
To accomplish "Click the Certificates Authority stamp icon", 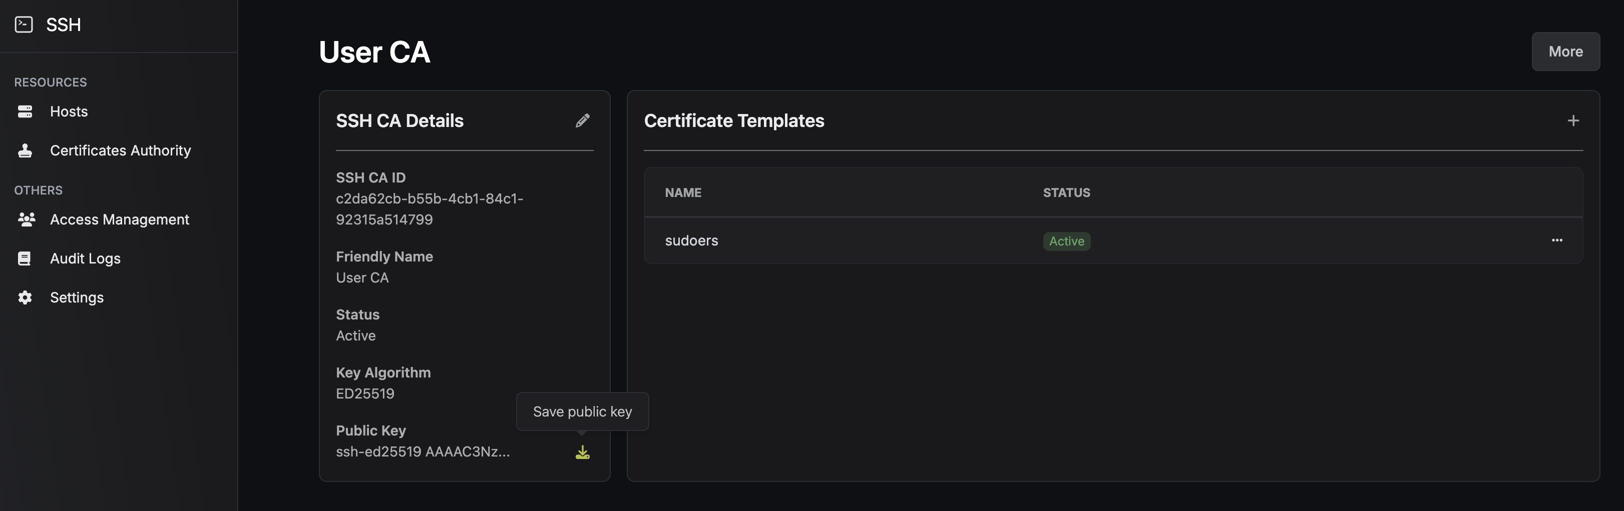I will [25, 150].
